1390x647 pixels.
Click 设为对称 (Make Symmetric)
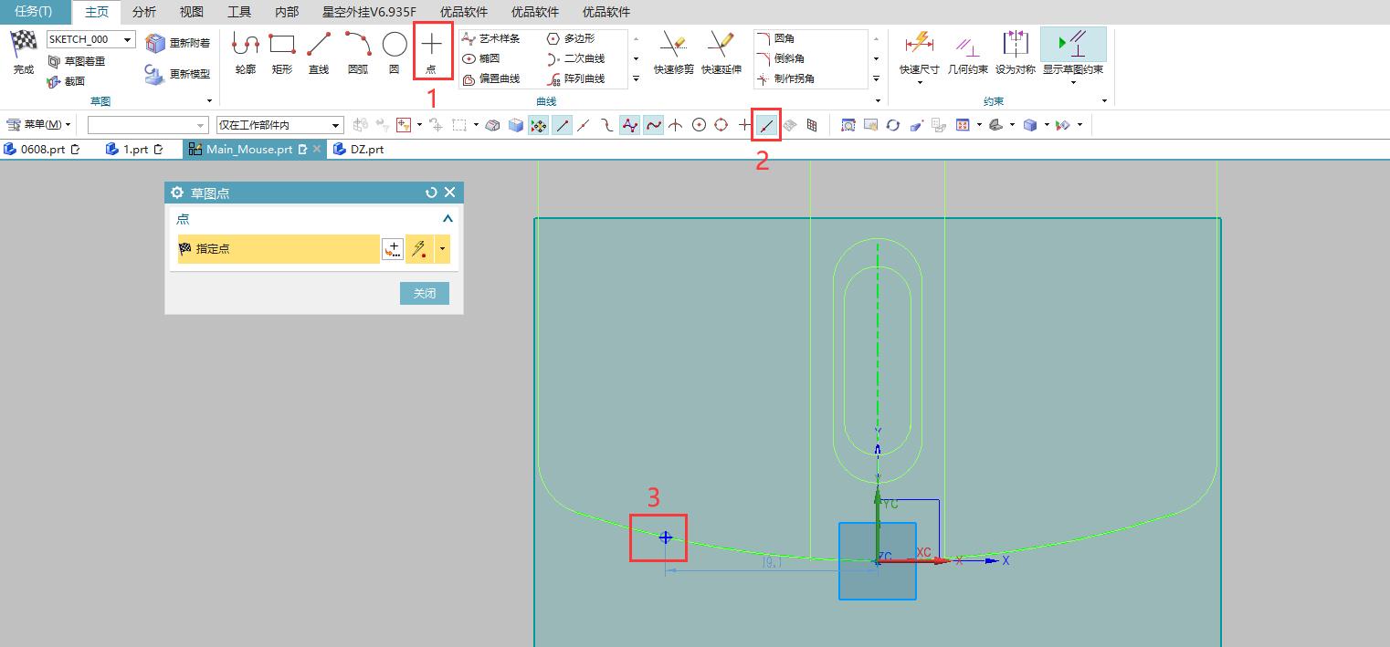pyautogui.click(x=1016, y=52)
